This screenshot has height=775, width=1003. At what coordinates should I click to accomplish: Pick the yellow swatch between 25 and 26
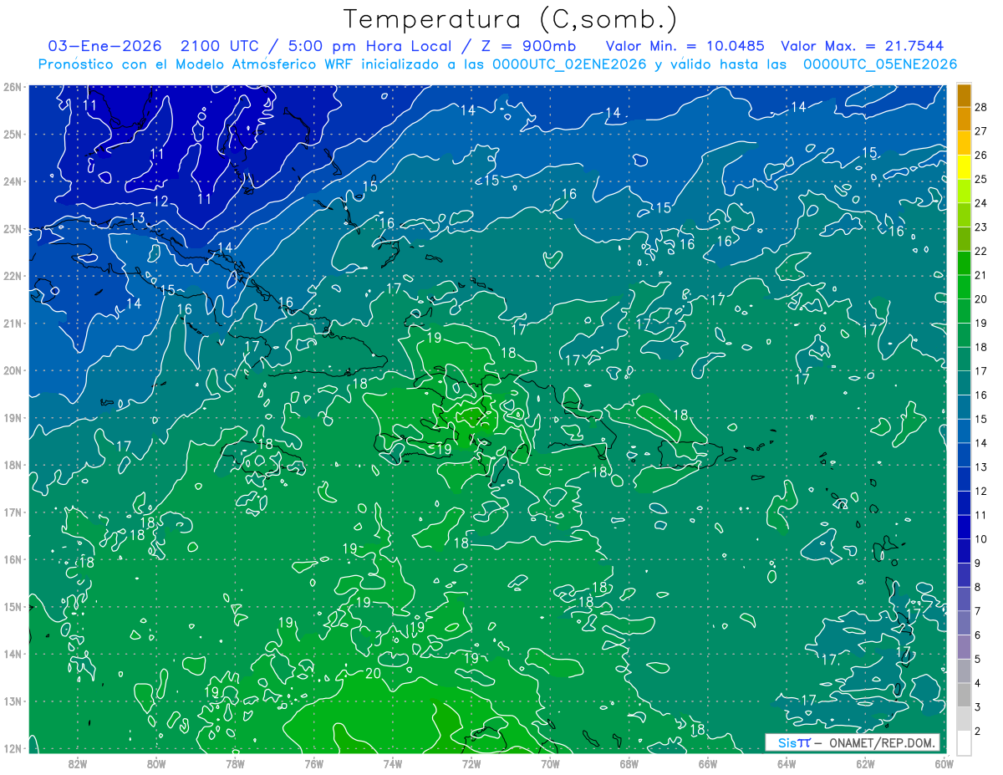tap(965, 167)
